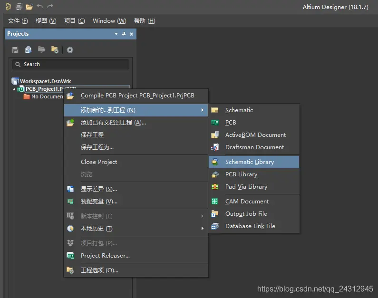378x298 pixels.
Task: Pin the Projects panel
Action: pyautogui.click(x=124, y=34)
